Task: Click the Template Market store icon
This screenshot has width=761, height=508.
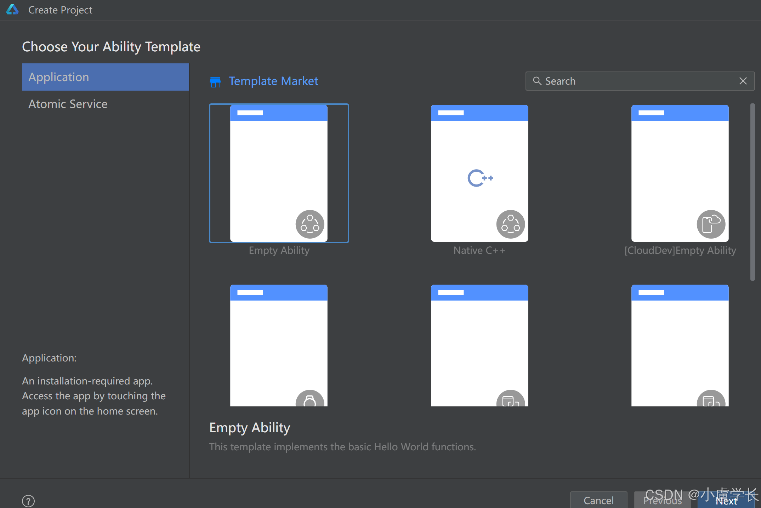Action: pos(215,81)
